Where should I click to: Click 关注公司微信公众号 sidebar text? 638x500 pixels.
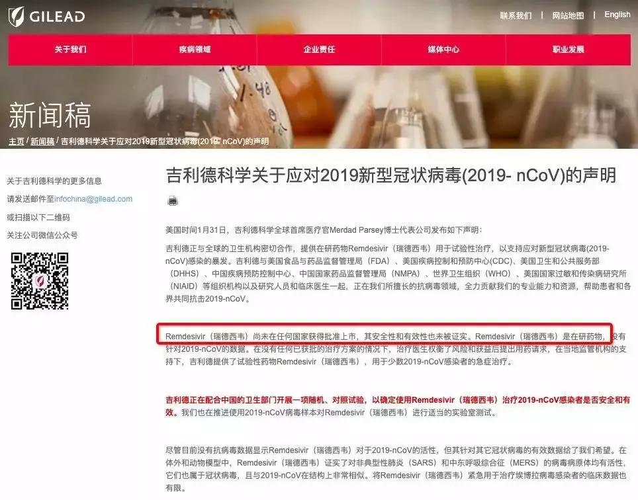42,235
